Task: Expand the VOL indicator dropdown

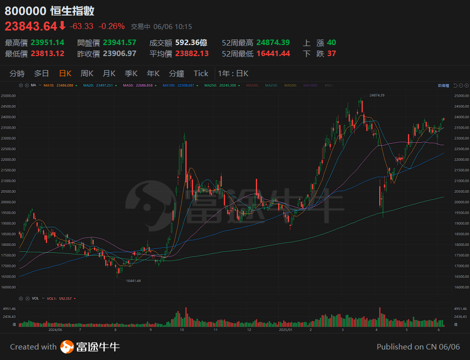Action: coord(43,298)
